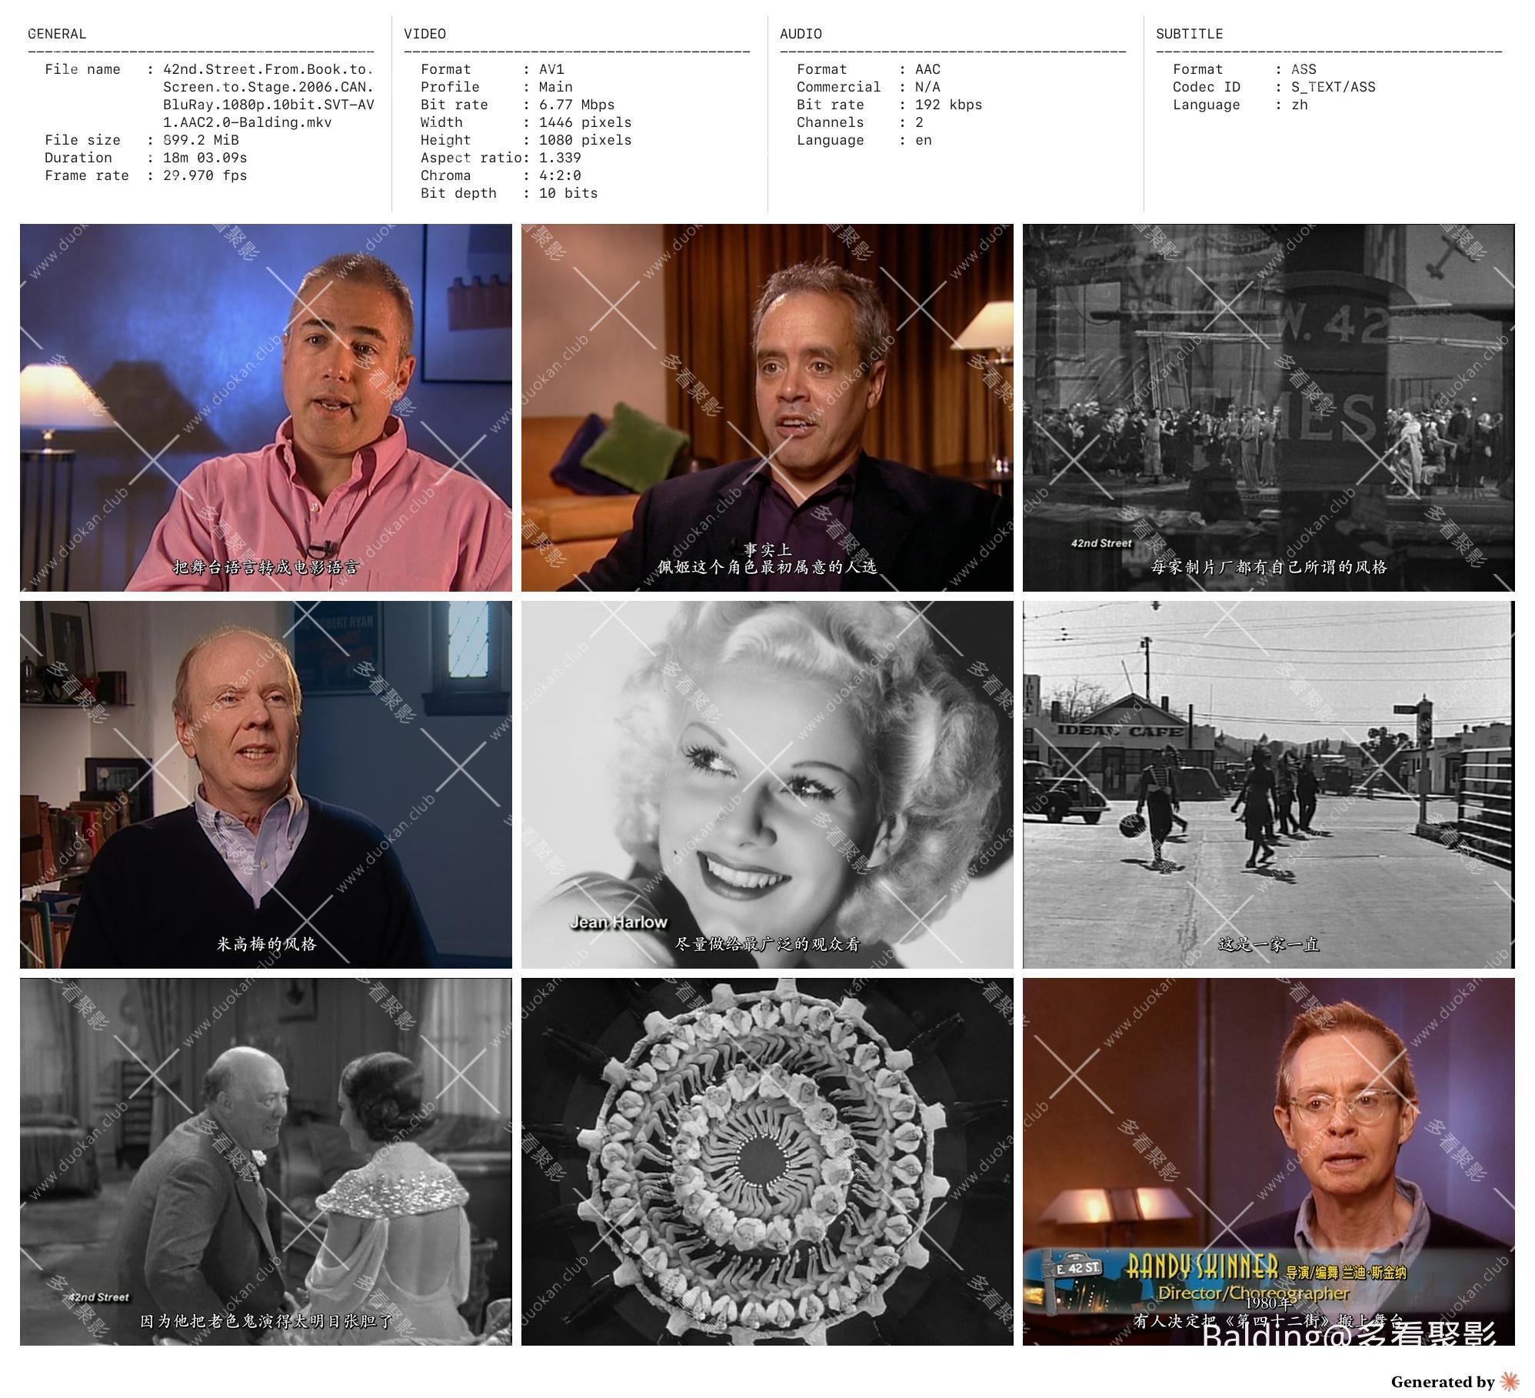Click the Generated by text

pyautogui.click(x=1442, y=1382)
